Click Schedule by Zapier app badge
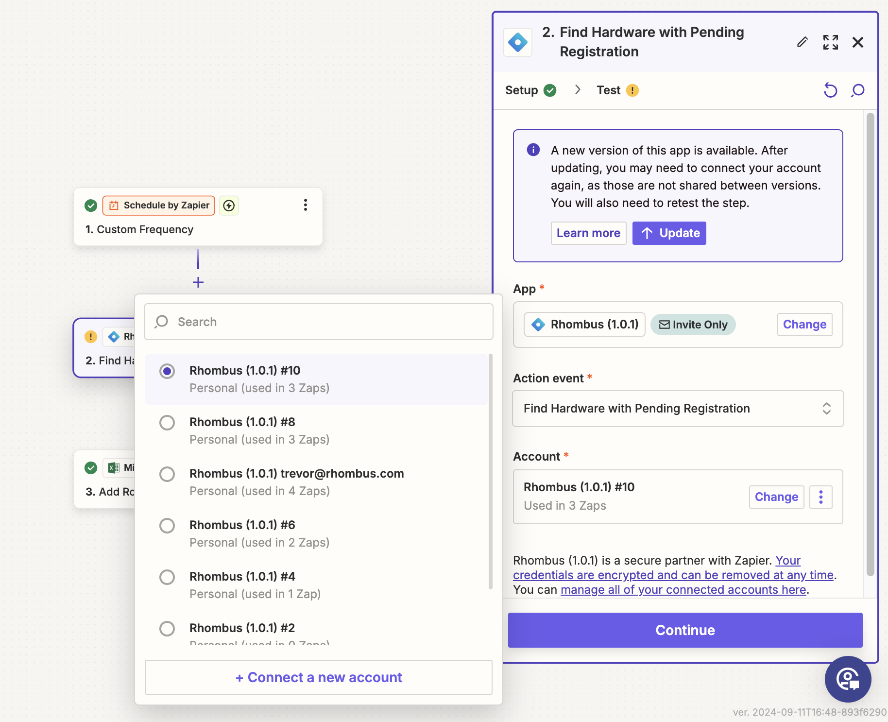This screenshot has width=888, height=722. click(x=159, y=206)
